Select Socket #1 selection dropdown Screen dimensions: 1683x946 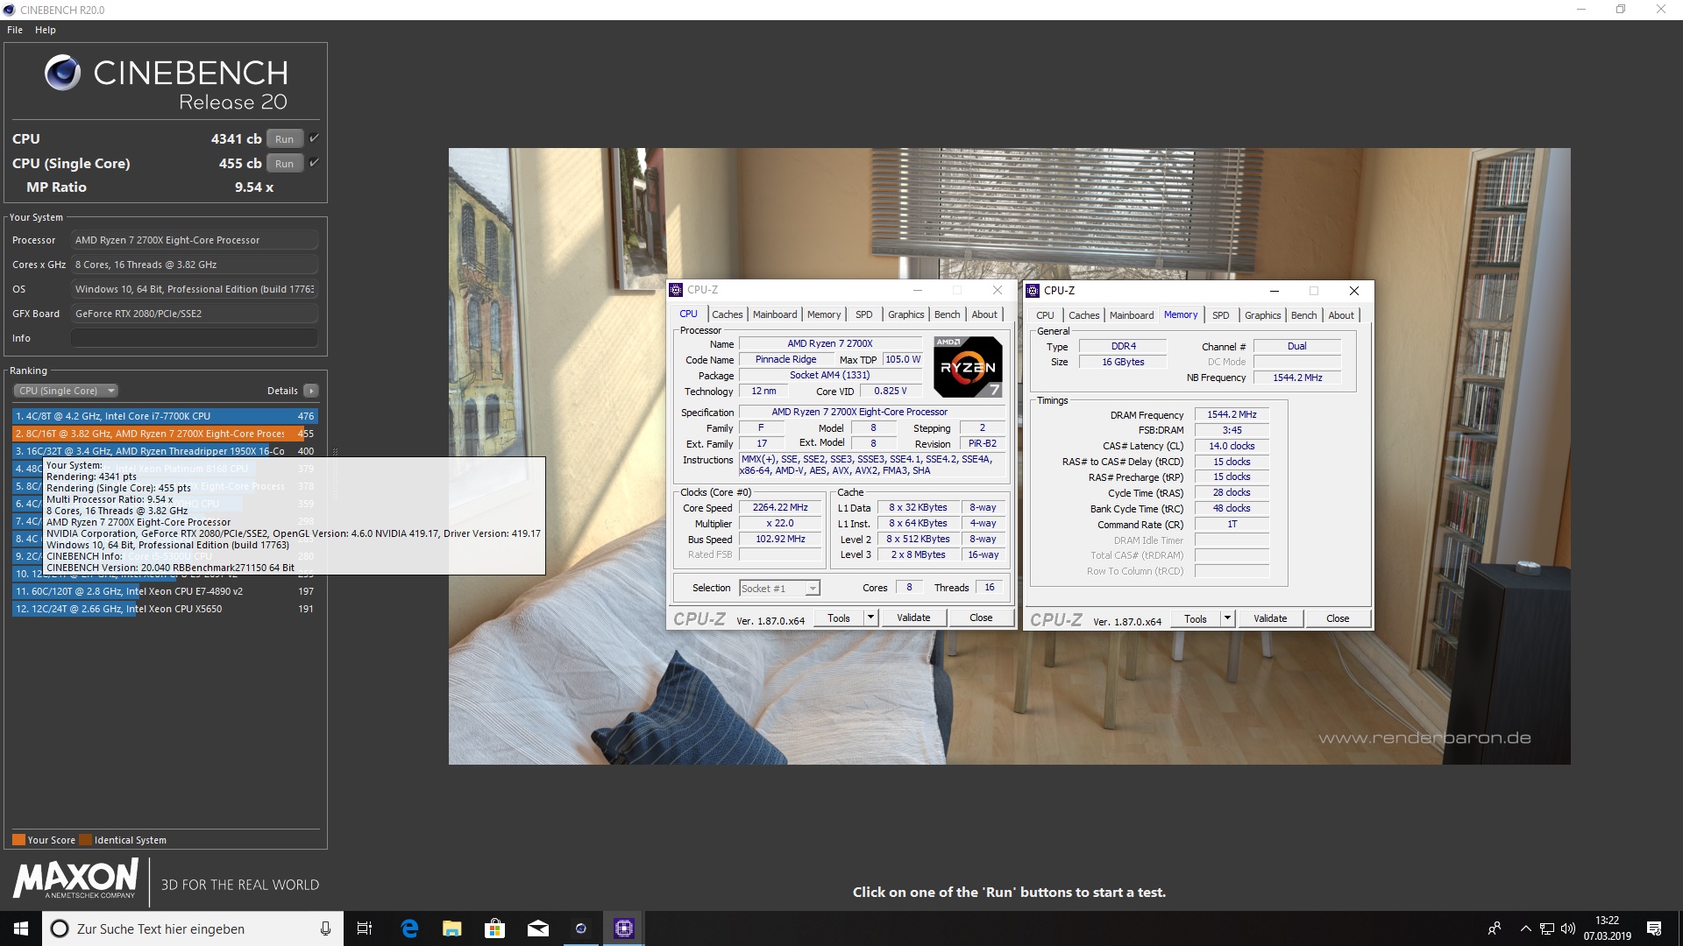(773, 588)
